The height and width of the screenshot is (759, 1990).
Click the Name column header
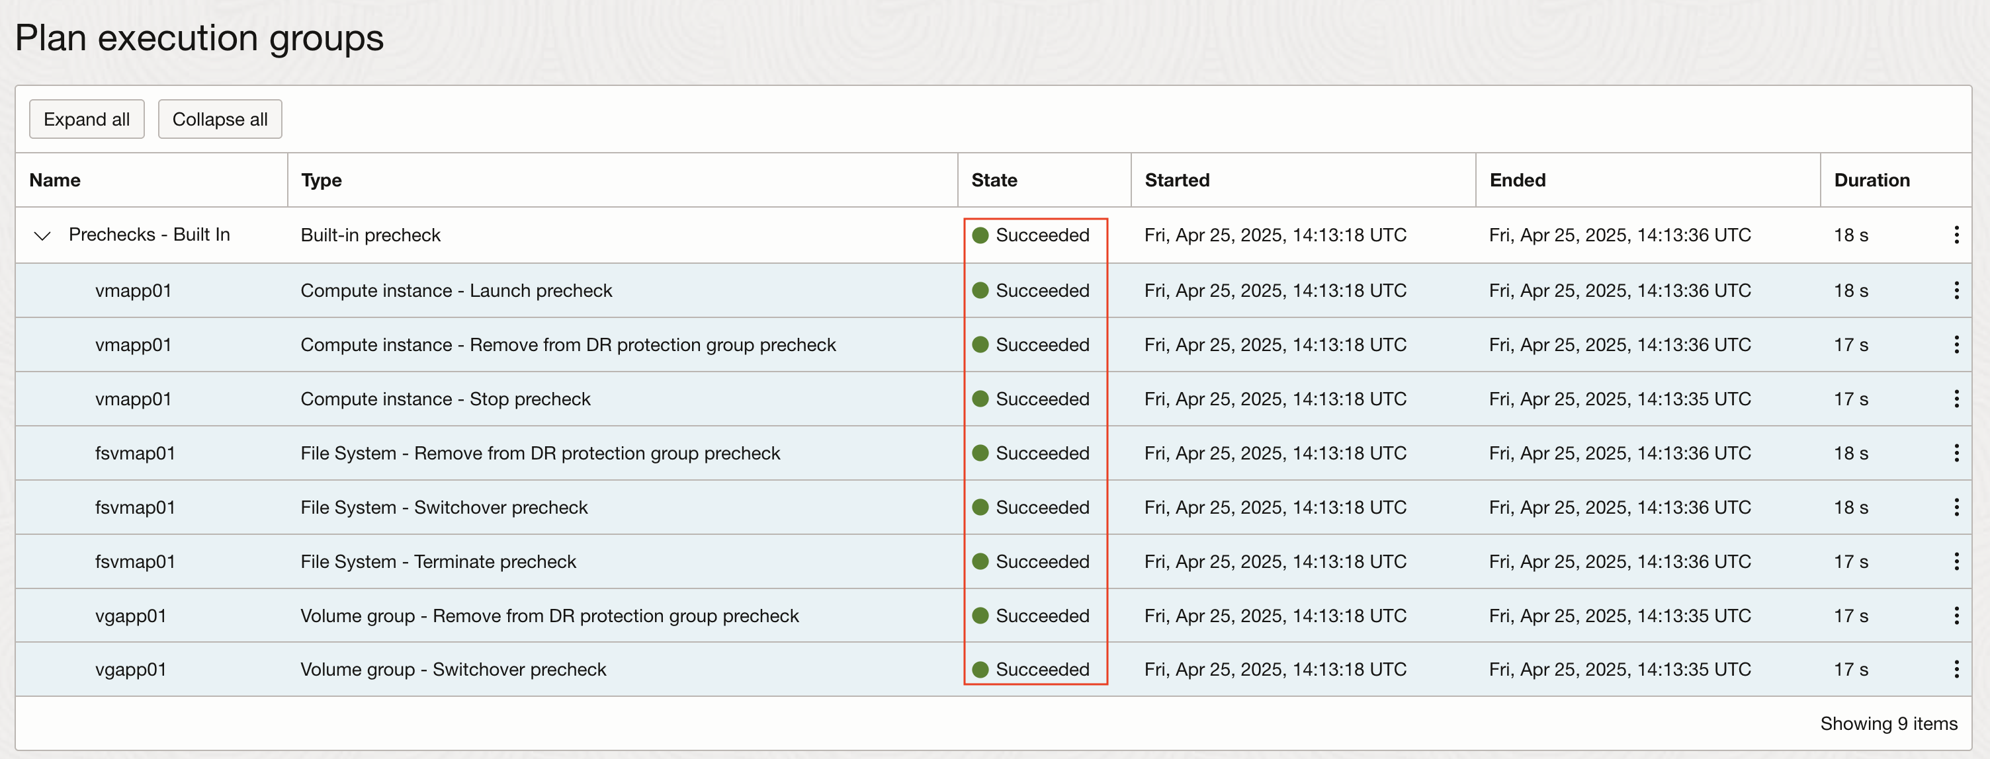coord(55,180)
